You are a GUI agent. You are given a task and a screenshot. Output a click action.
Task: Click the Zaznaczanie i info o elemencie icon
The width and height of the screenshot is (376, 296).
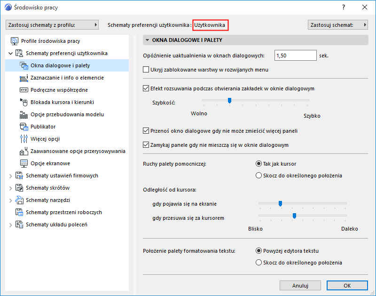tap(24, 78)
